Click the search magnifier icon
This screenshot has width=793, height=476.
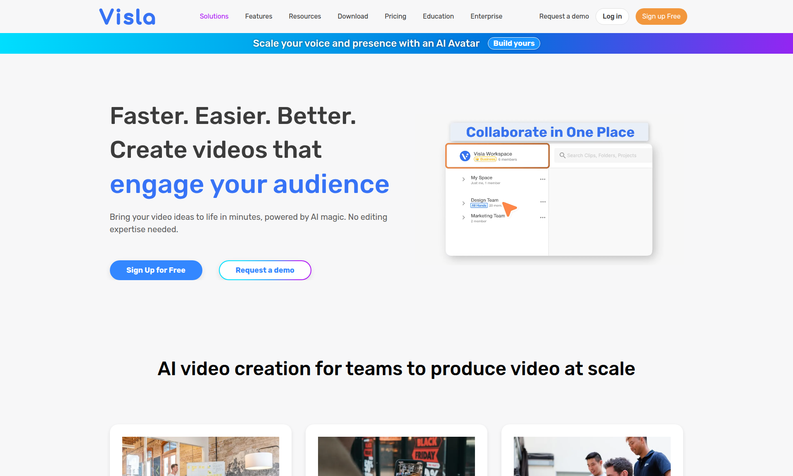(562, 155)
